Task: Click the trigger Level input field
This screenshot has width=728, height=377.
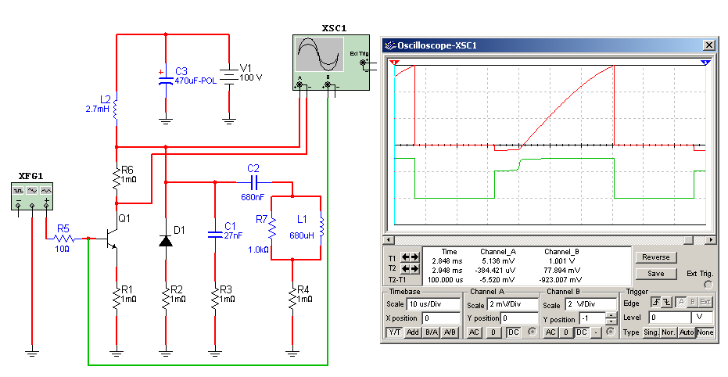Action: [x=669, y=318]
